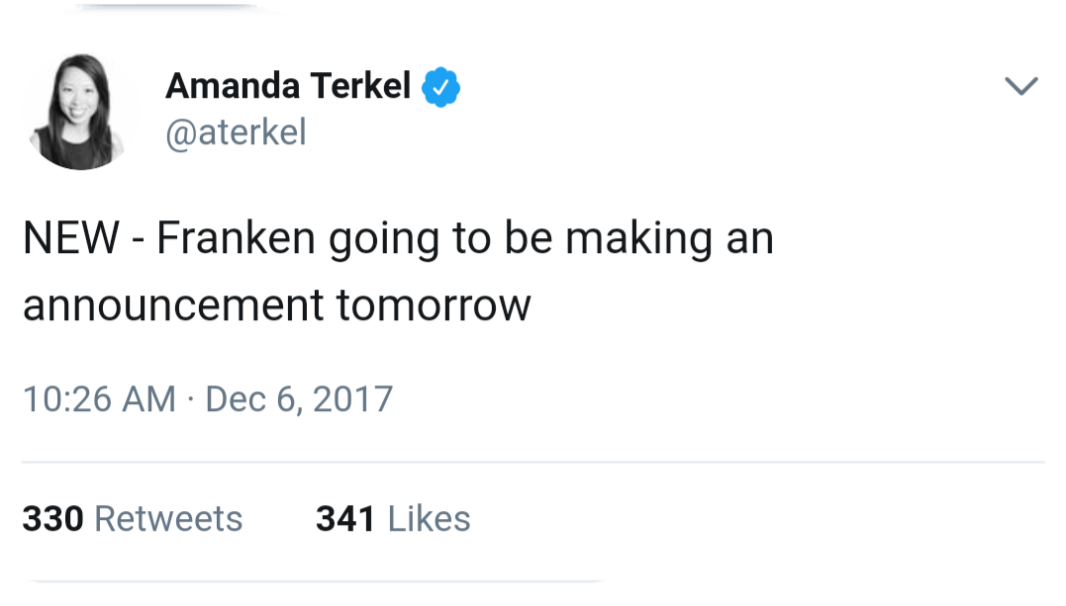The height and width of the screenshot is (606, 1066).
Task: View the 330 Retweets list
Action: [132, 519]
